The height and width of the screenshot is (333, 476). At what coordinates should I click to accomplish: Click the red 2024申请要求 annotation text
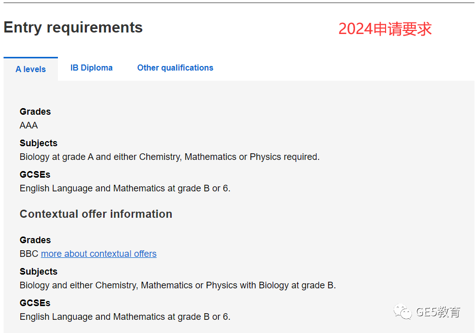[385, 29]
